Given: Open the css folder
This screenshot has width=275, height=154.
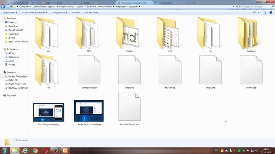Looking at the screenshot, I should (49, 34).
